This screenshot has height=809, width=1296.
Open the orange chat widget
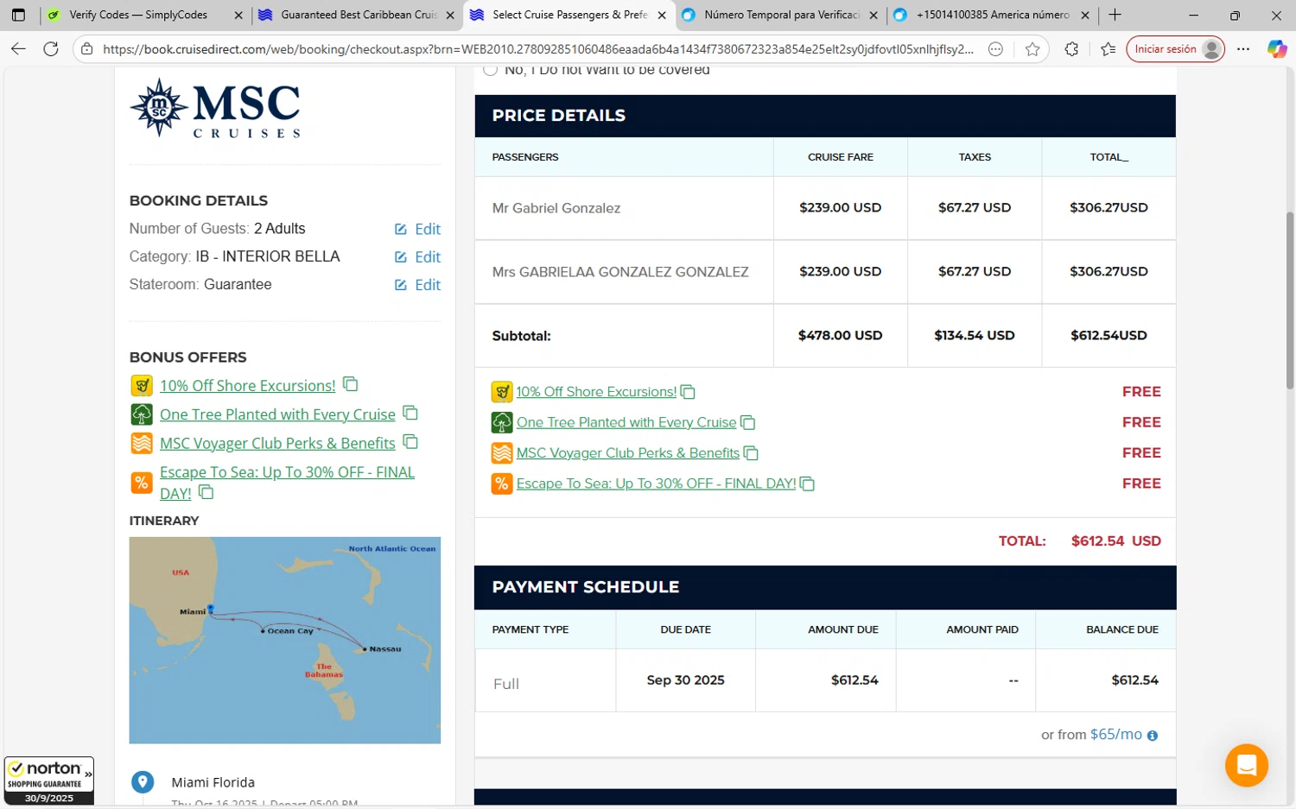point(1246,765)
